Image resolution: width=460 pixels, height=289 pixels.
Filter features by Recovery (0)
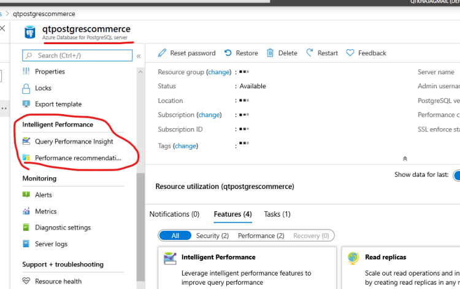(311, 236)
